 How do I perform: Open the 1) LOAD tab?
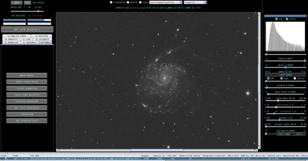[x=27, y=39]
